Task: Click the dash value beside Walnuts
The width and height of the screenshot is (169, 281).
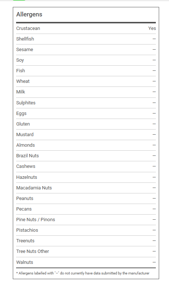Action: tap(154, 262)
